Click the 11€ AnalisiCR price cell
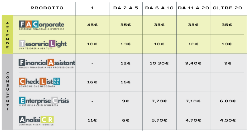The height and width of the screenshot is (133, 249). click(92, 120)
